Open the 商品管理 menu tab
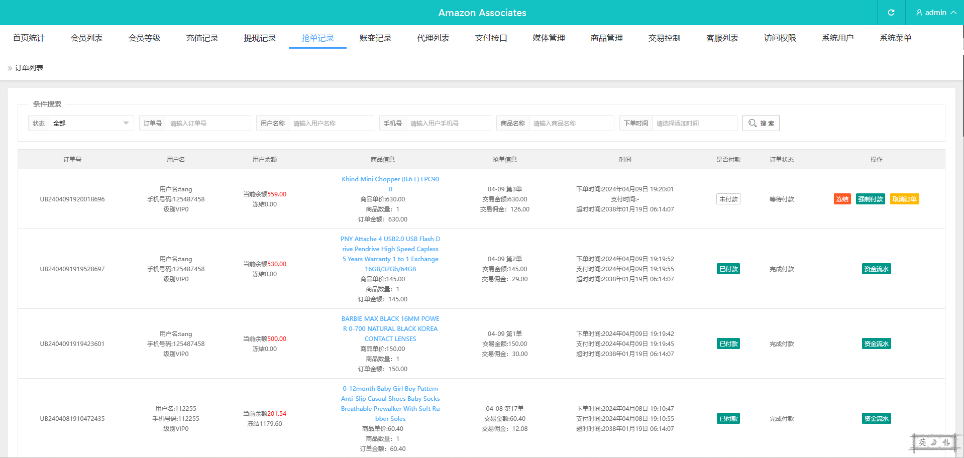This screenshot has width=964, height=458. (606, 38)
